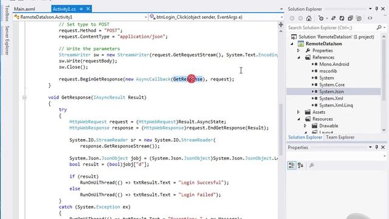Click the Drawable folder icon

[315, 126]
